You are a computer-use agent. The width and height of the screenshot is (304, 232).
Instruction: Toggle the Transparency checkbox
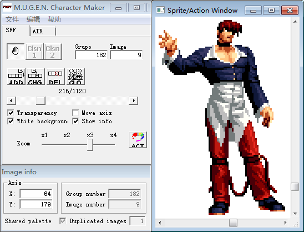11,113
